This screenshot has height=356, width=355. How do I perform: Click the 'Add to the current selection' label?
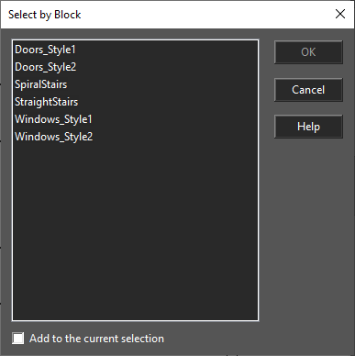96,339
